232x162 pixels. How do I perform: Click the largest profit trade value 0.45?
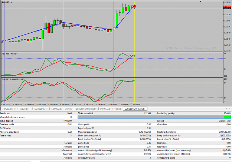pos(149,143)
